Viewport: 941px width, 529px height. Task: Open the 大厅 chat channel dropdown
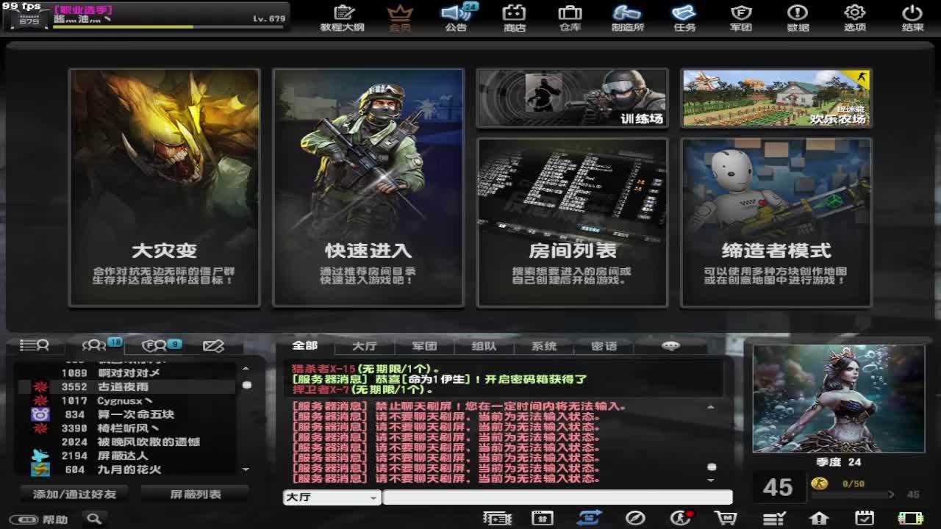332,497
